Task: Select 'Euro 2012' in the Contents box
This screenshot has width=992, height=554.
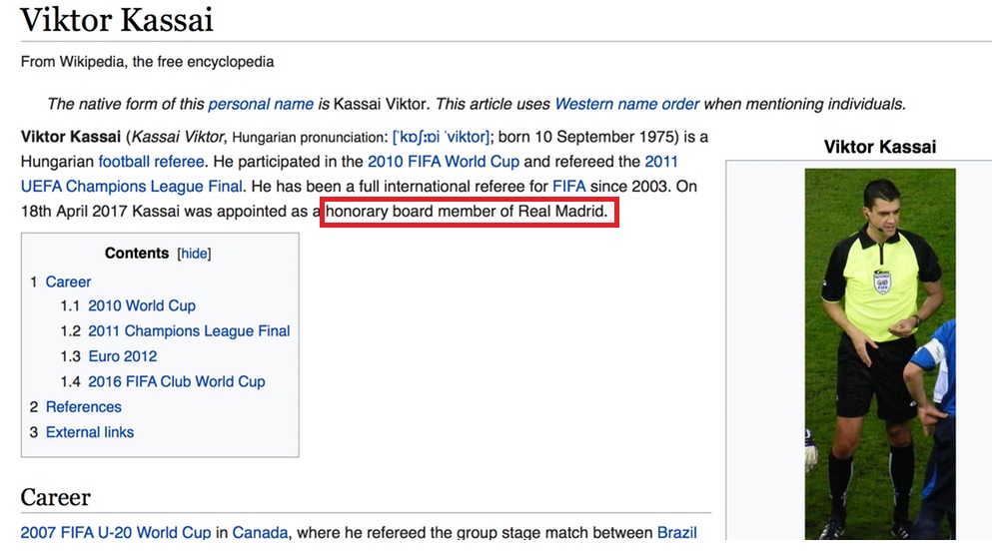Action: pos(123,356)
